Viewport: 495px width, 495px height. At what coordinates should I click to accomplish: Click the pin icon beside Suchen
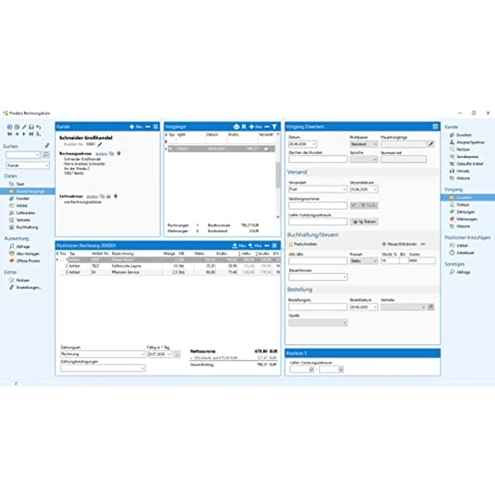pos(47,145)
